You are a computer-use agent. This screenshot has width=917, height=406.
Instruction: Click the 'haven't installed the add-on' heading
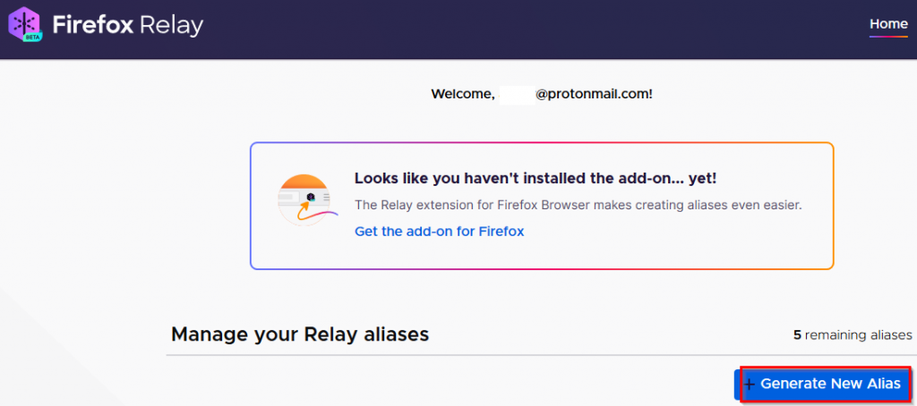pos(536,179)
